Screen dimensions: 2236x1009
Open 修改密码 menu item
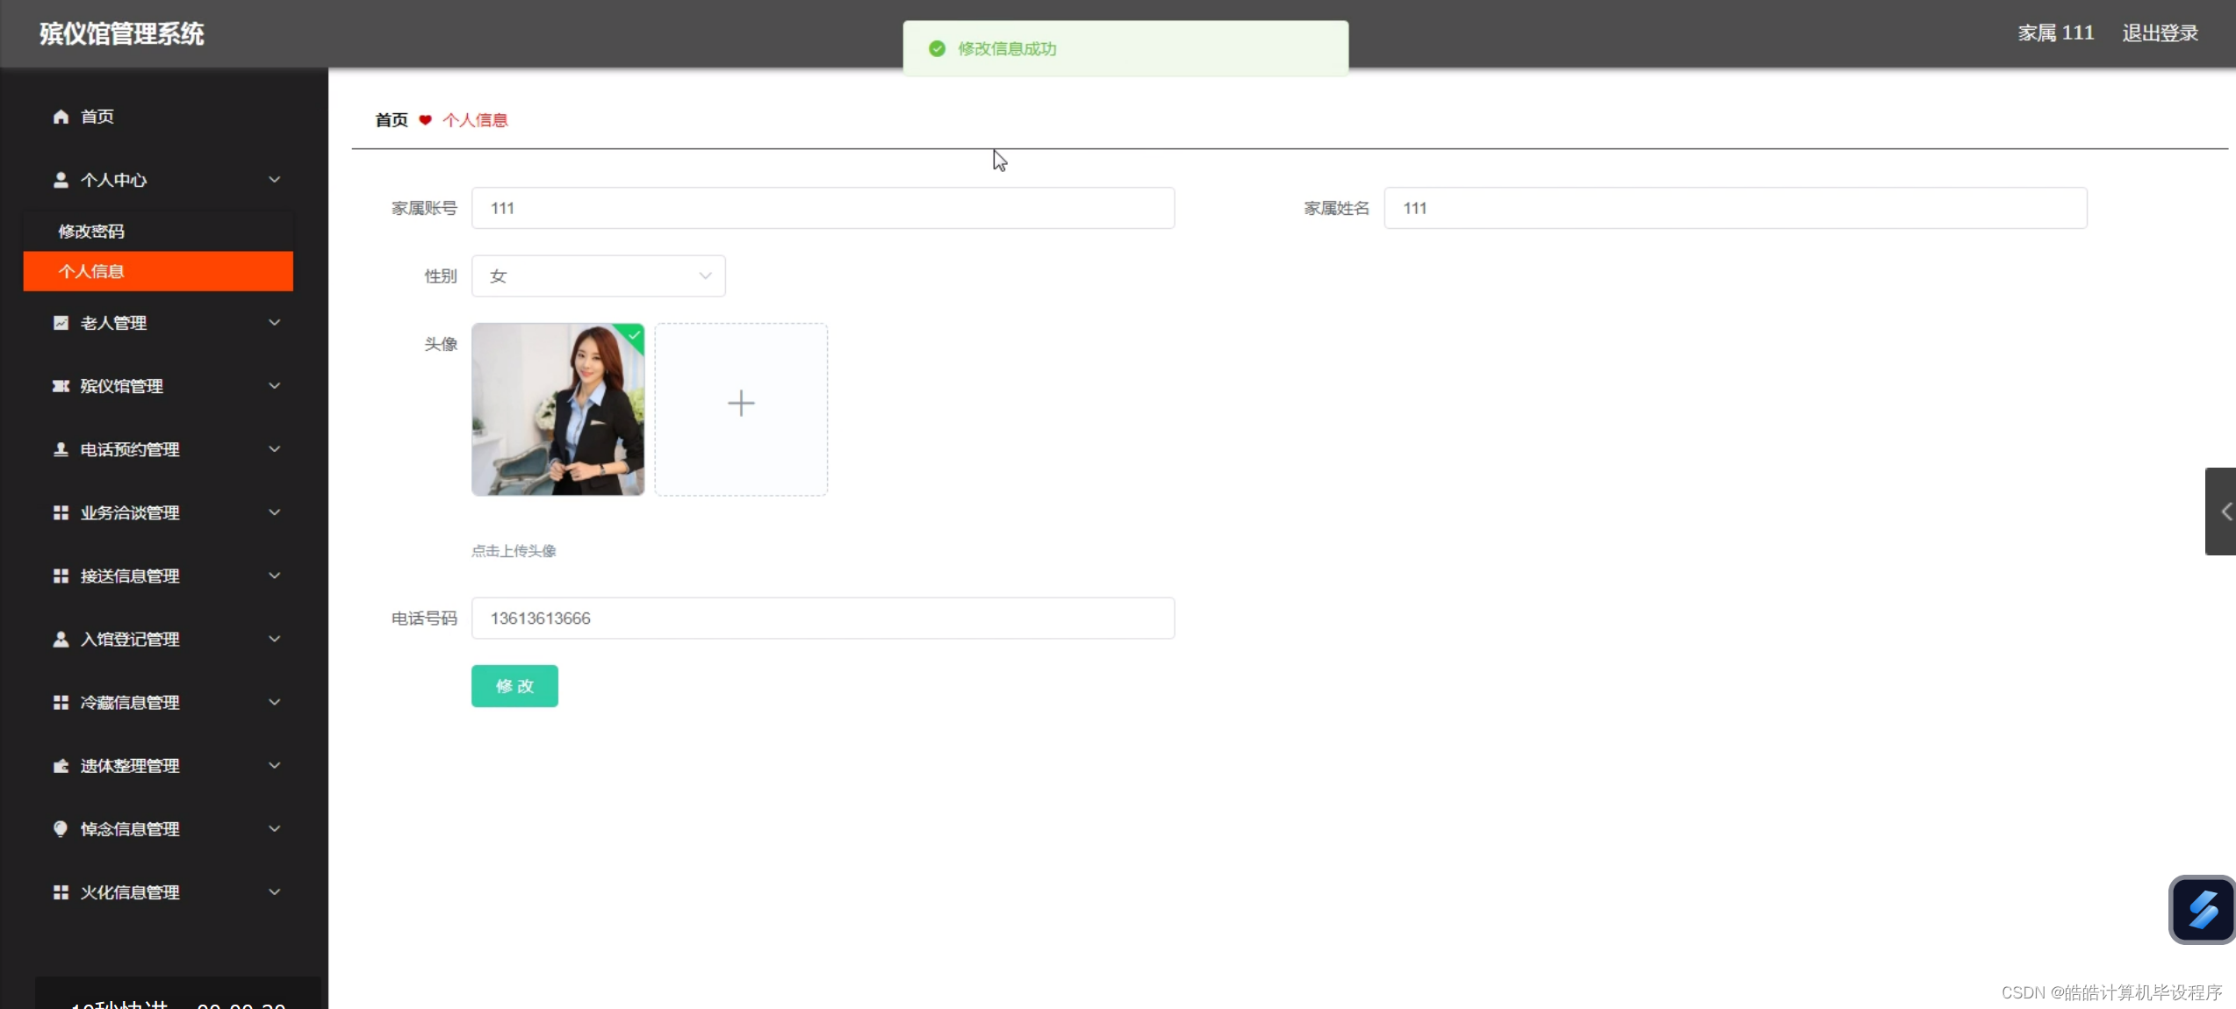coord(91,232)
